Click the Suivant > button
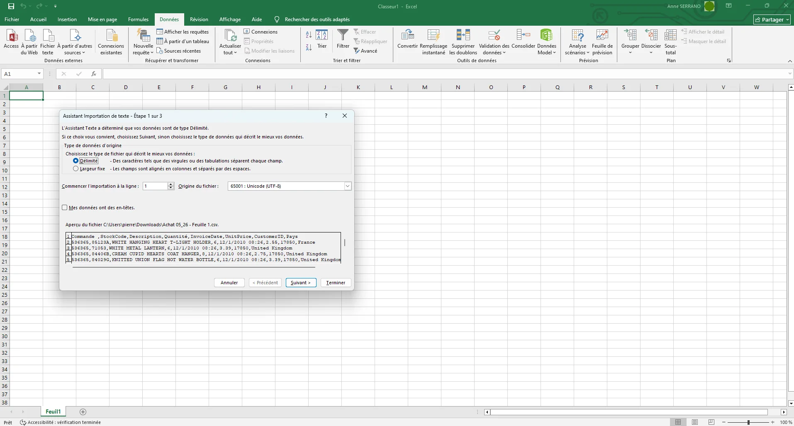The image size is (794, 426). 301,283
